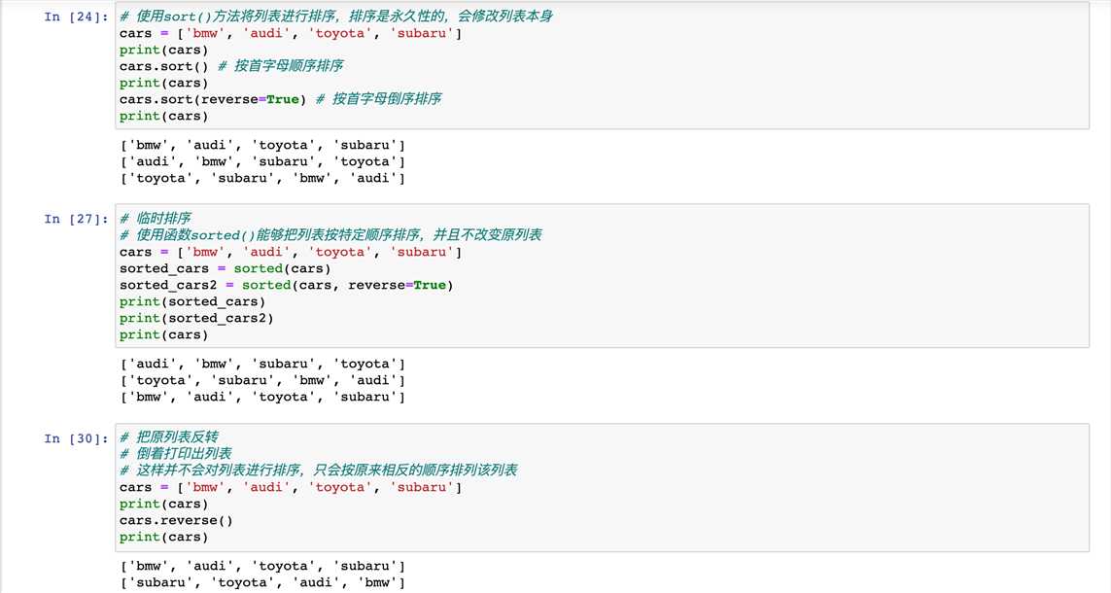Viewport: 1111px width, 593px height.
Task: Click the reversed list output starting with 'subaru'
Action: 261,582
